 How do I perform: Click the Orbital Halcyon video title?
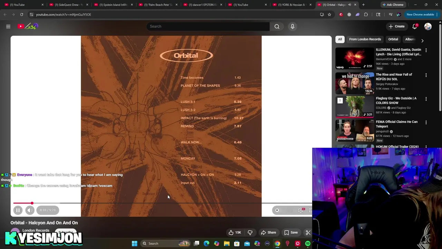click(44, 223)
